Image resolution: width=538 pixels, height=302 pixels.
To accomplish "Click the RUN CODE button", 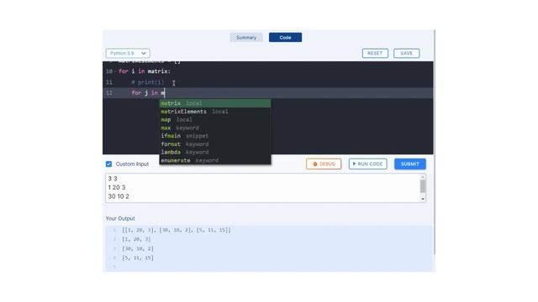I will coord(368,164).
